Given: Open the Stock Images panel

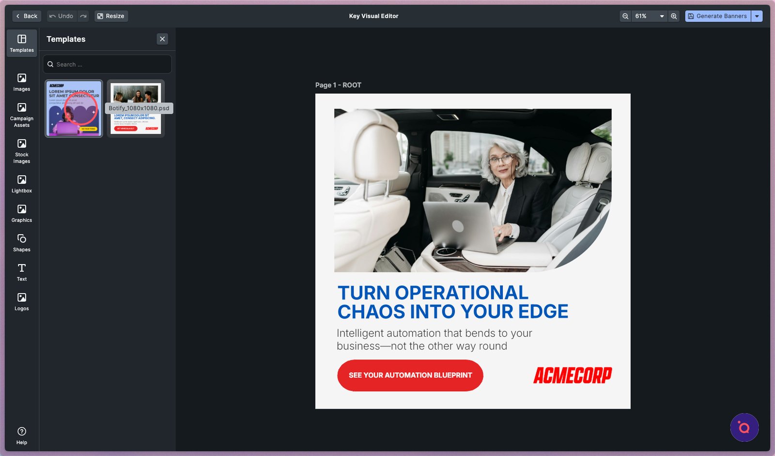Looking at the screenshot, I should pyautogui.click(x=22, y=151).
